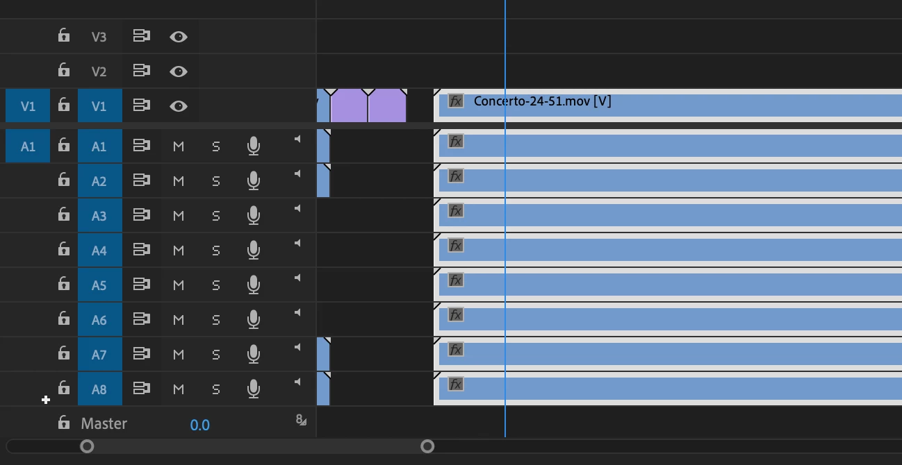Screen dimensions: 902x465
Task: Click the left handle of zoom scrollbar
Action: (87, 446)
